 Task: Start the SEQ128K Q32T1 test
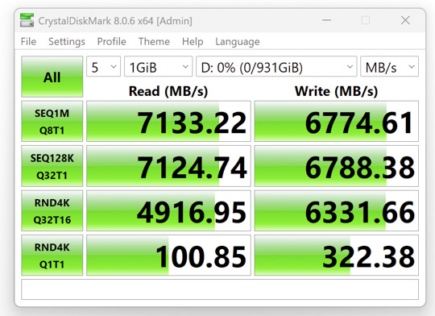(52, 166)
